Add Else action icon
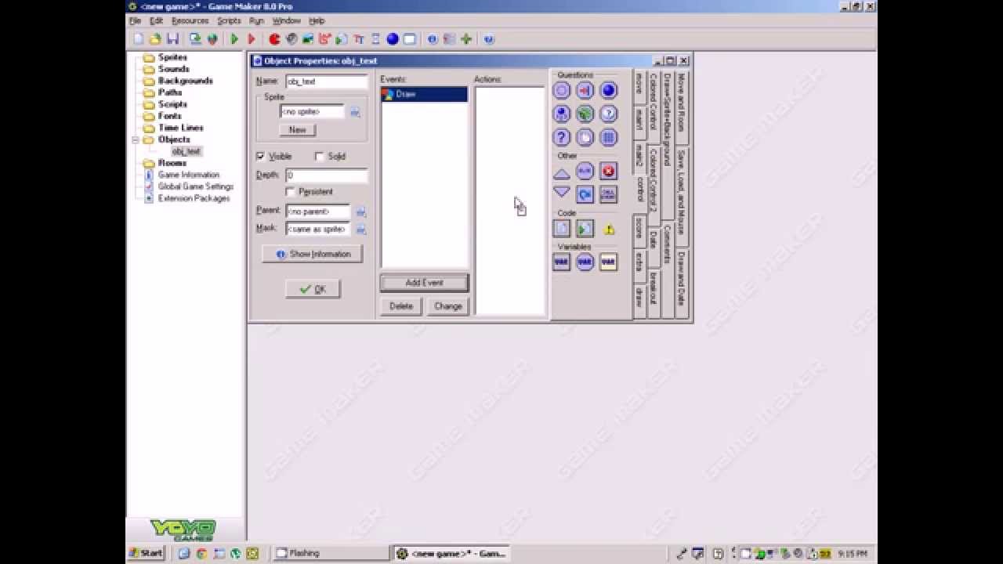The width and height of the screenshot is (1003, 564). tap(585, 172)
